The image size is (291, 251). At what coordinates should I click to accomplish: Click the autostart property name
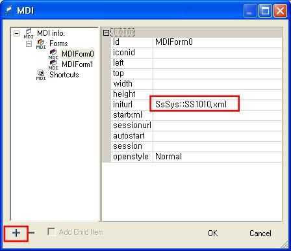tap(129, 136)
